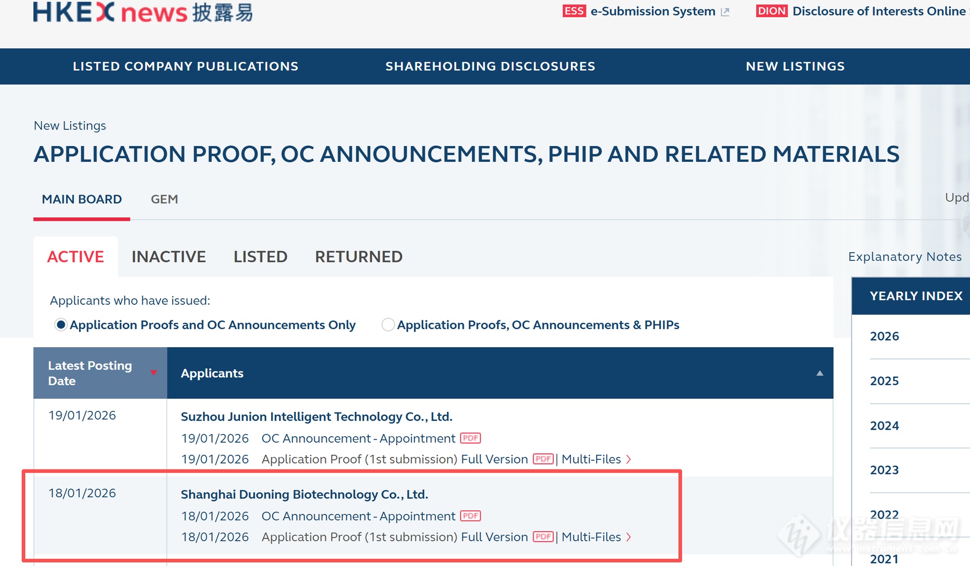Click Suzhou Junion Multi-Files chevron arrow
Viewport: 970px width, 566px height.
coord(628,459)
